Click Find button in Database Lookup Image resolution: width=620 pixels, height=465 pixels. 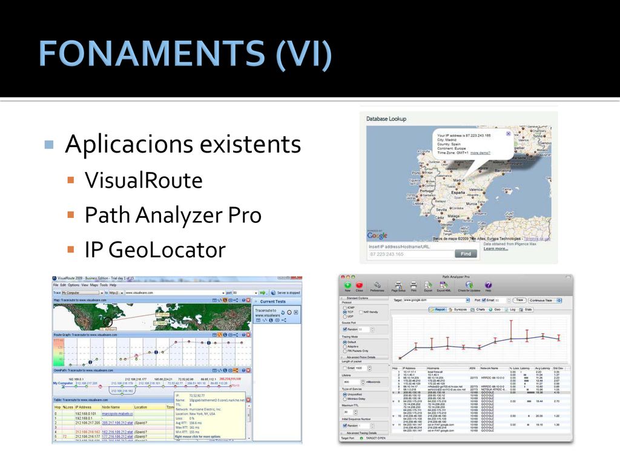466,254
